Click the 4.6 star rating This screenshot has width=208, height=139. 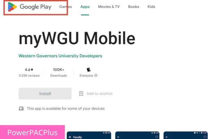(29, 69)
